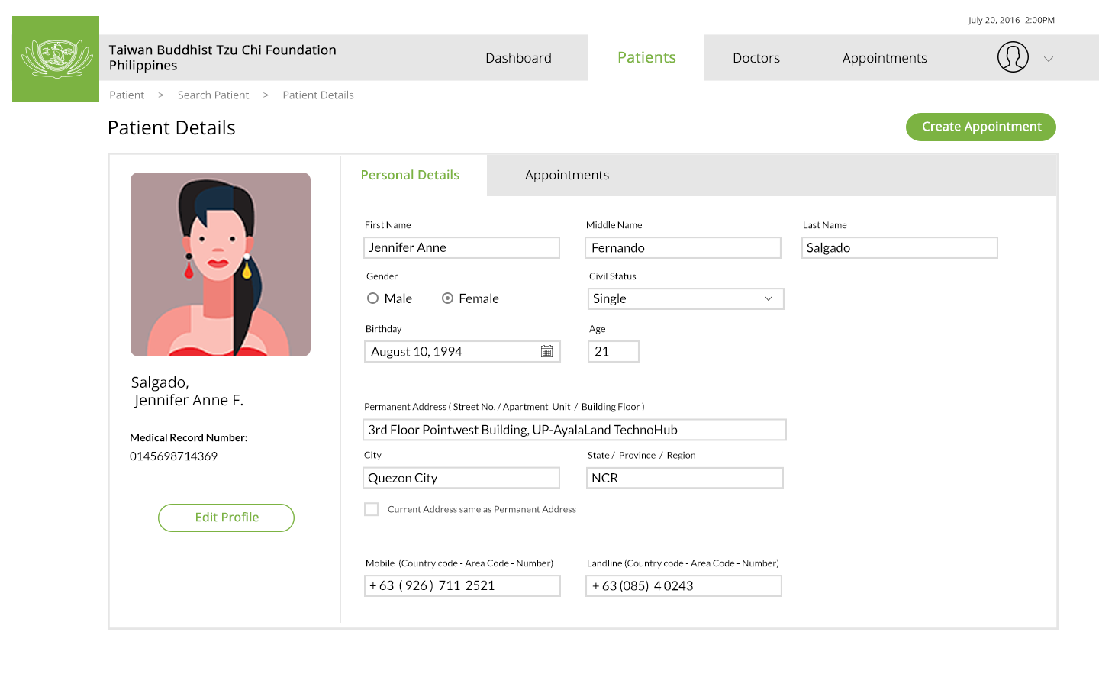This screenshot has height=687, width=1099.
Task: Select the Female radio button
Action: coord(448,298)
